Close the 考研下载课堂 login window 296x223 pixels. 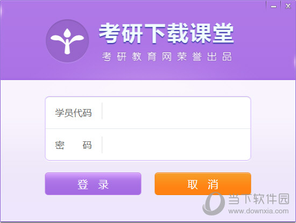click(288, 6)
